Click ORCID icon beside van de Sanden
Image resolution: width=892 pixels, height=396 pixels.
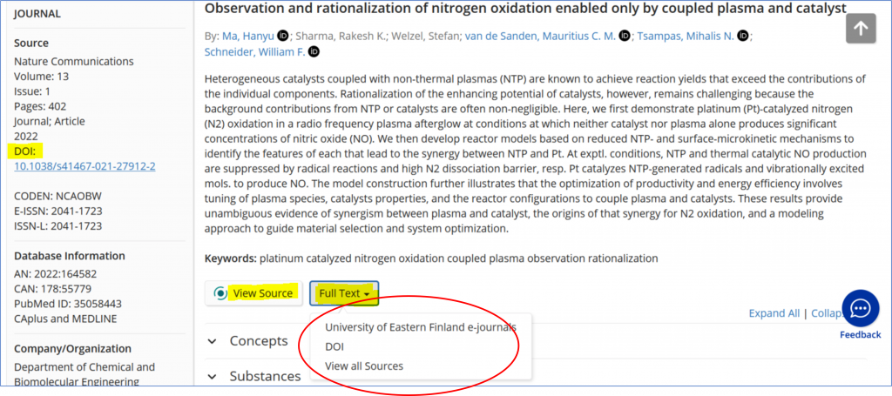[x=625, y=37]
